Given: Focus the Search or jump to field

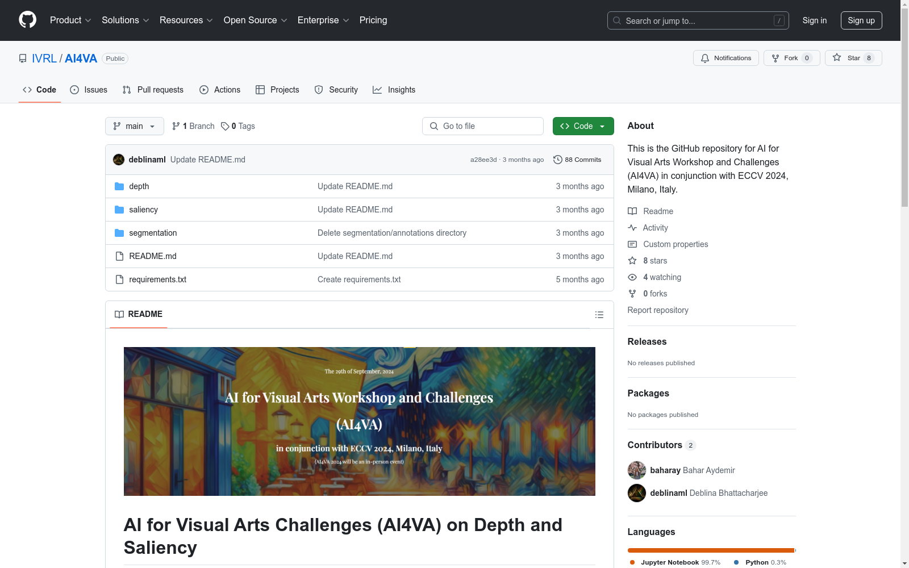Looking at the screenshot, I should [698, 20].
